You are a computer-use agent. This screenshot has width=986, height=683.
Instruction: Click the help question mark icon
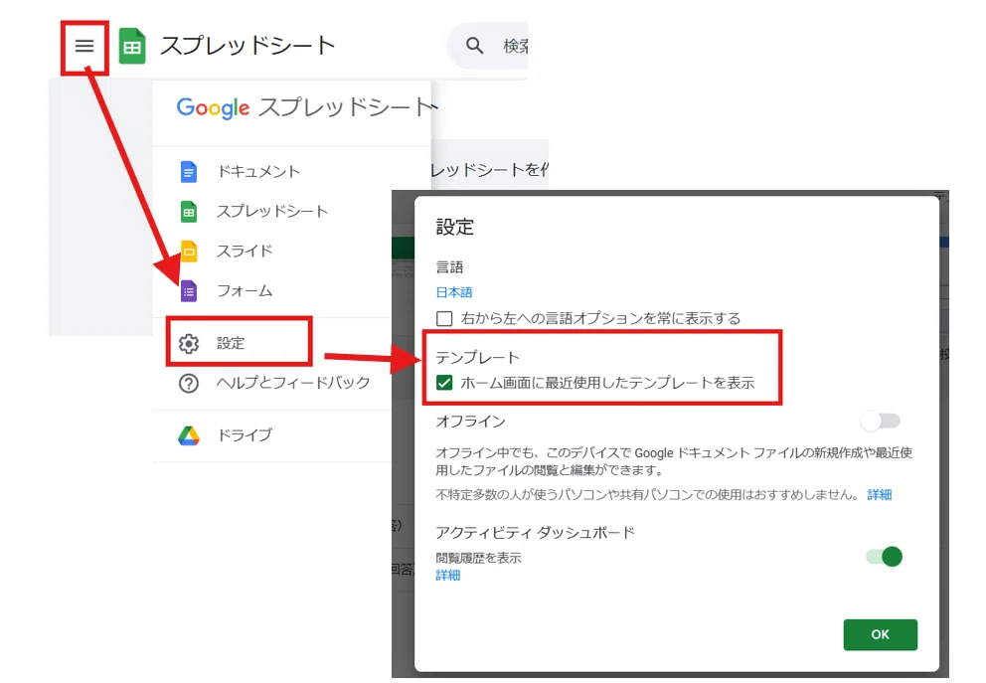click(189, 383)
